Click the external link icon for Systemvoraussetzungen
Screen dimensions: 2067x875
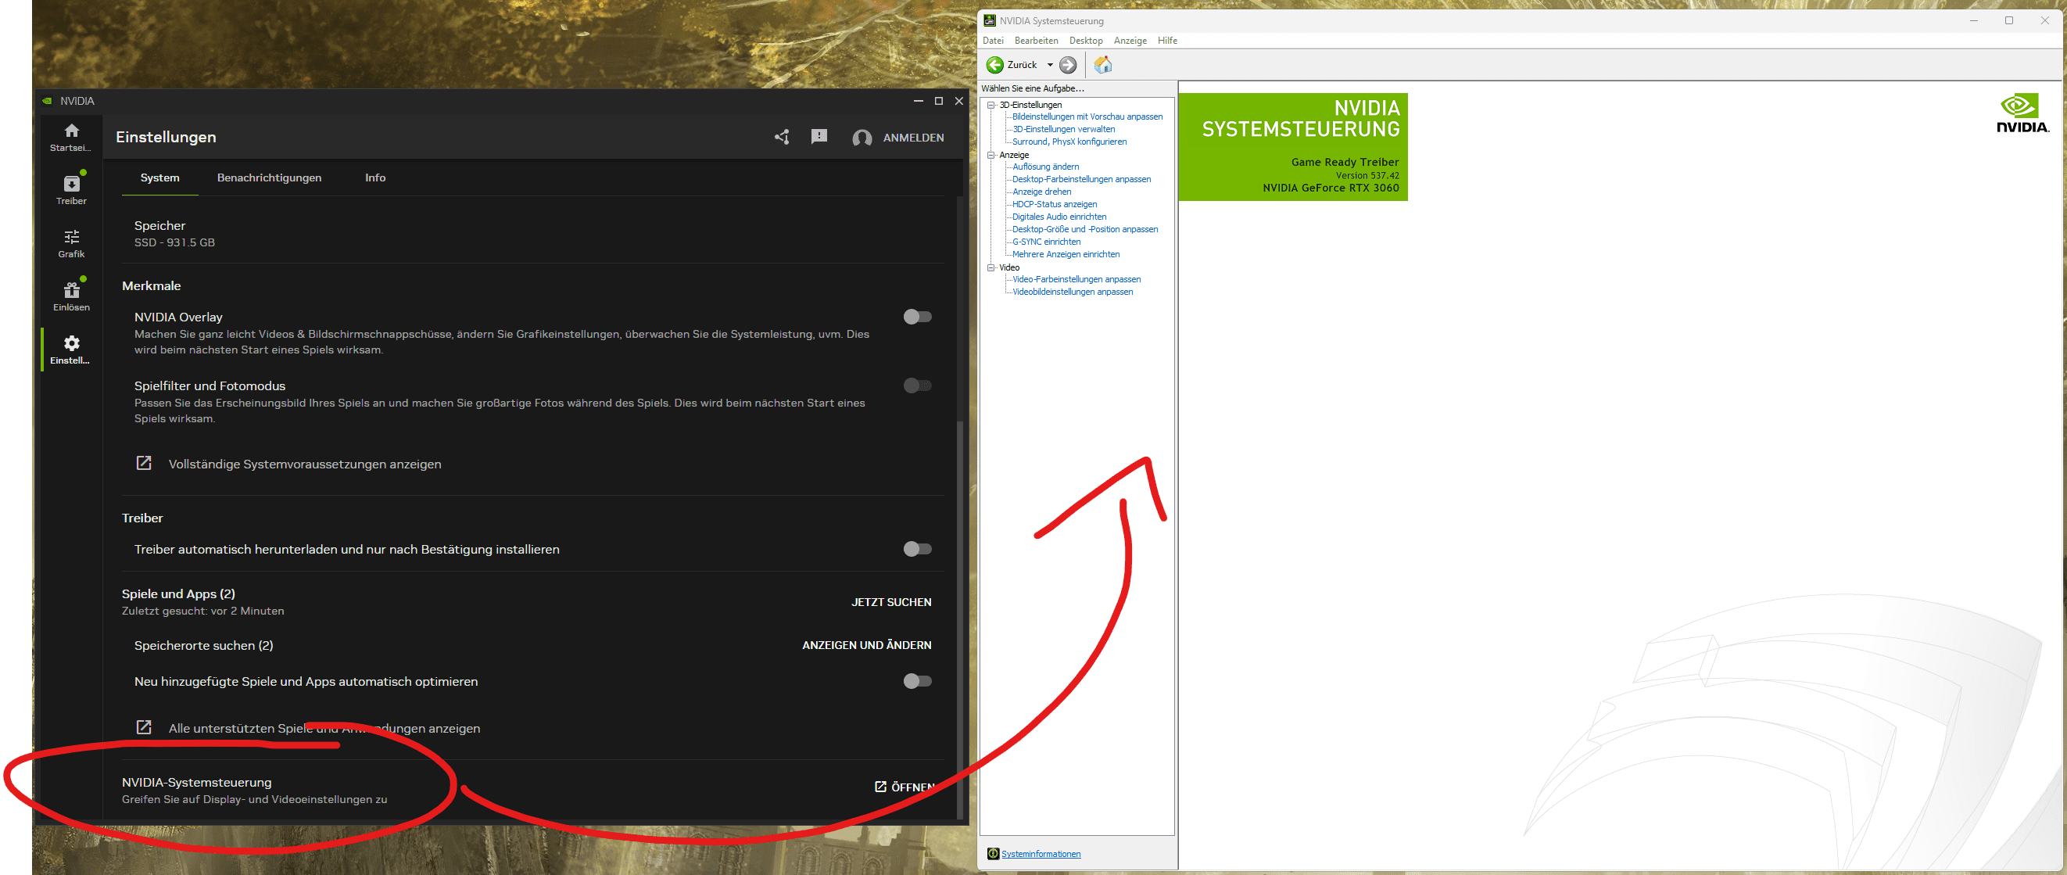click(x=144, y=463)
